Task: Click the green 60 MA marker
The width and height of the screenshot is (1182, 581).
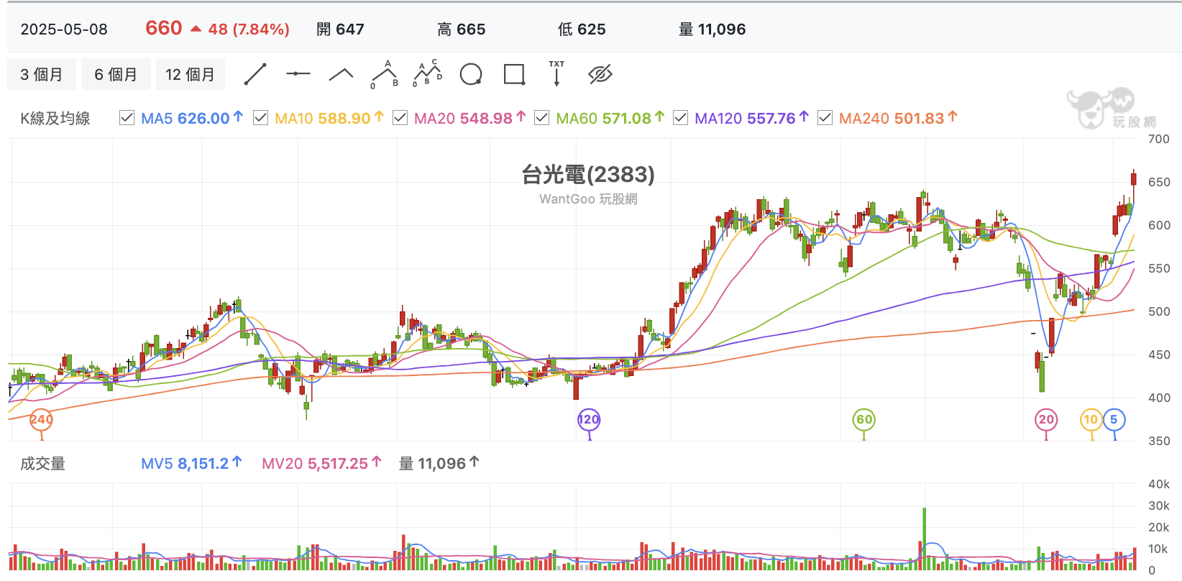Action: click(x=863, y=420)
